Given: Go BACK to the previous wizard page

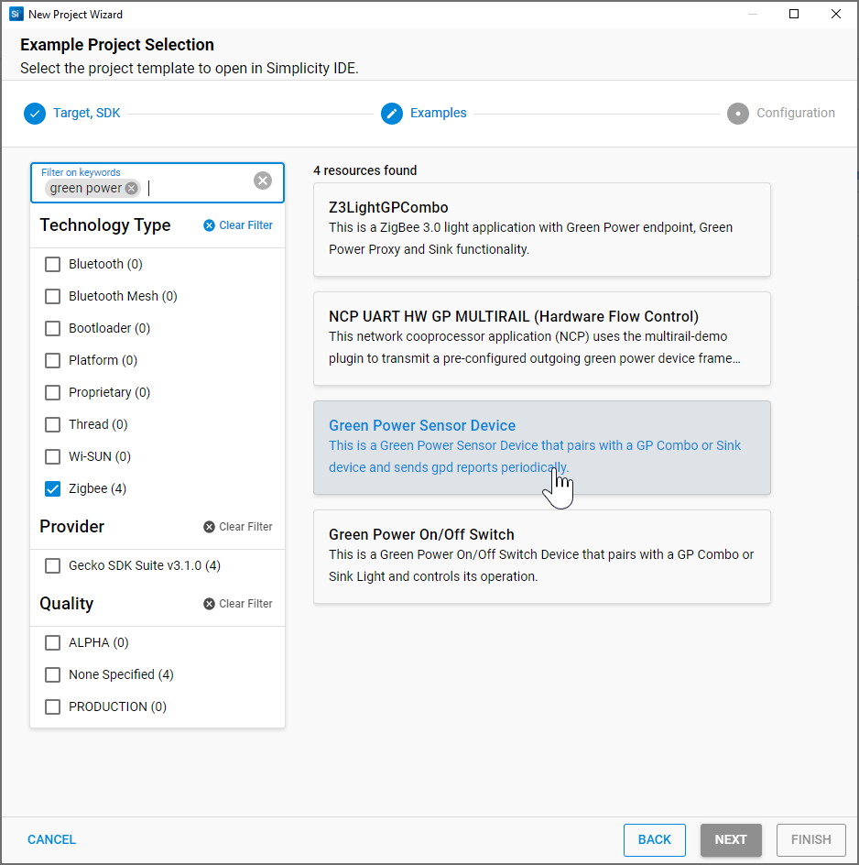Looking at the screenshot, I should tap(655, 839).
